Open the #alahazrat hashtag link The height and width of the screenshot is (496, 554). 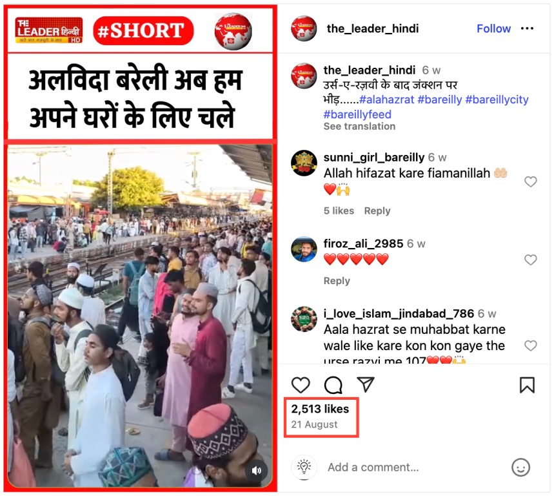click(x=386, y=99)
